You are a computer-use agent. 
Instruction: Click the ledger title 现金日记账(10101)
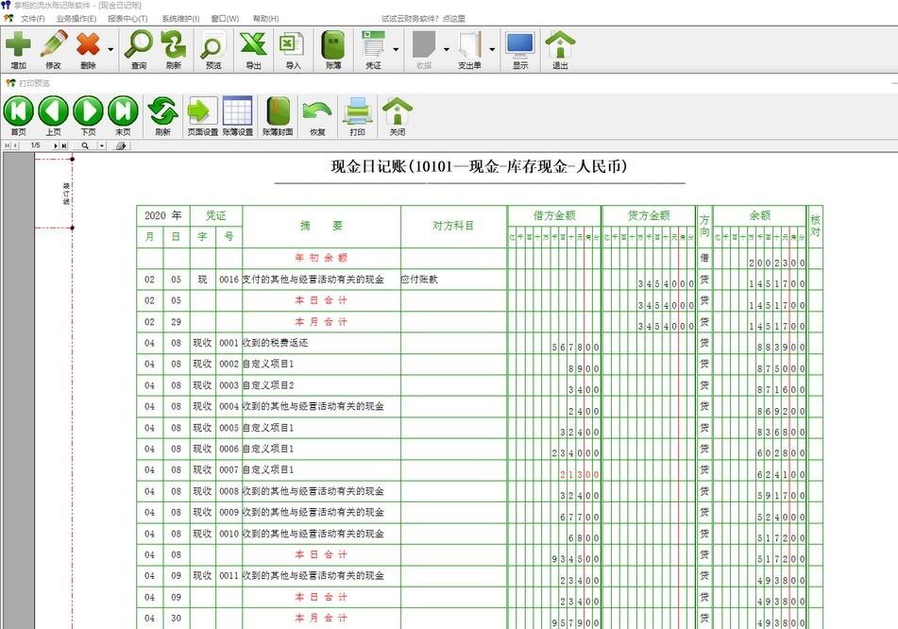tap(479, 167)
